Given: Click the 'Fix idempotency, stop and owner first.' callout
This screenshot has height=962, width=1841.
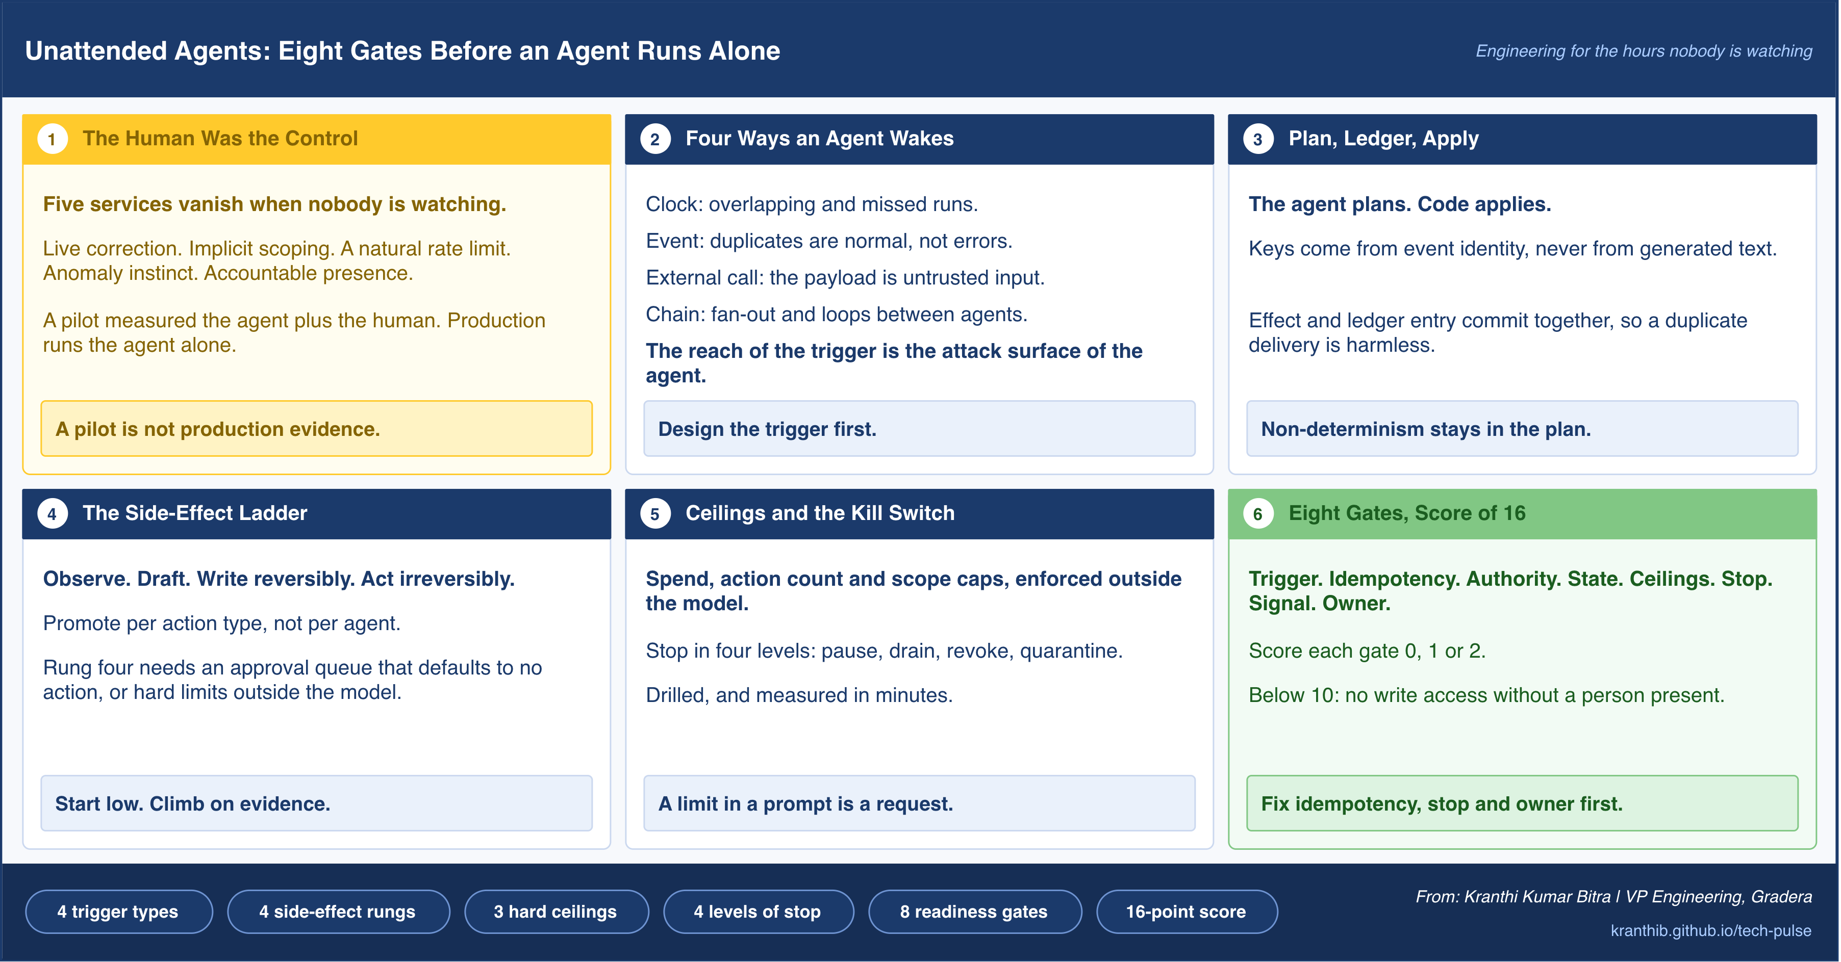Looking at the screenshot, I should (1522, 803).
